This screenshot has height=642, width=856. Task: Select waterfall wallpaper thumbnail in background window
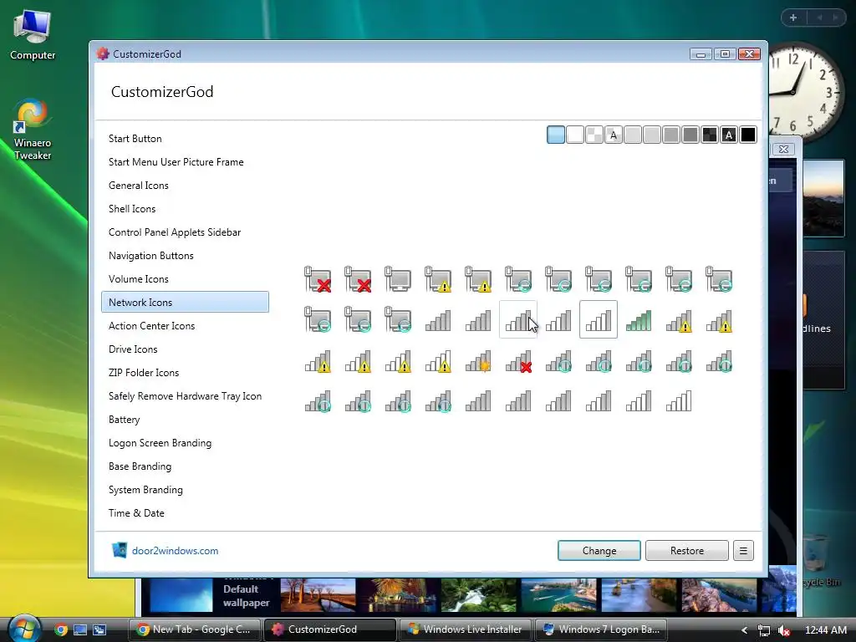point(478,595)
